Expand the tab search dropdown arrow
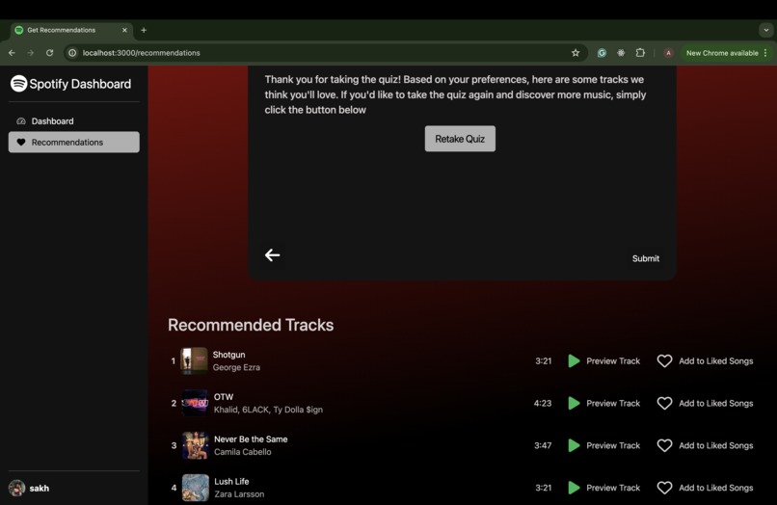 (766, 30)
